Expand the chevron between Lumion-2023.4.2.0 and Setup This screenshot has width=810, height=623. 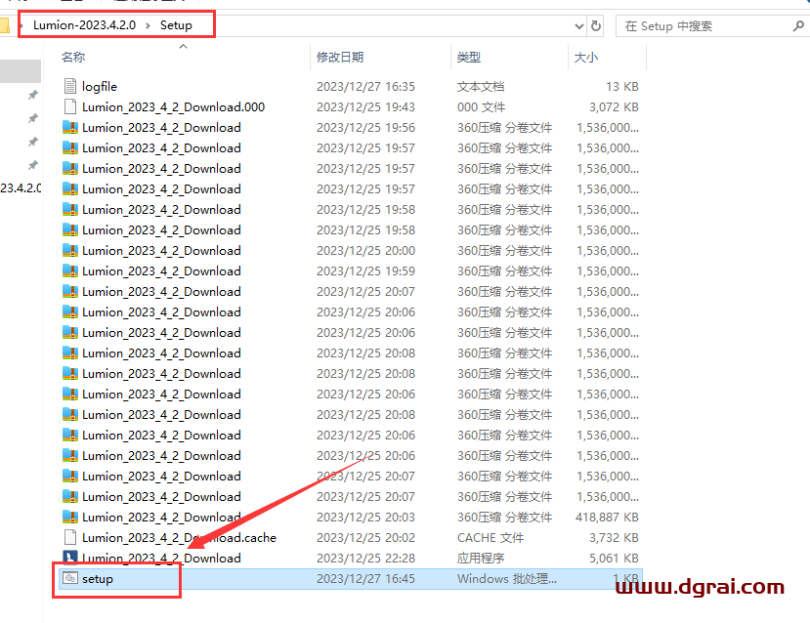[x=148, y=25]
